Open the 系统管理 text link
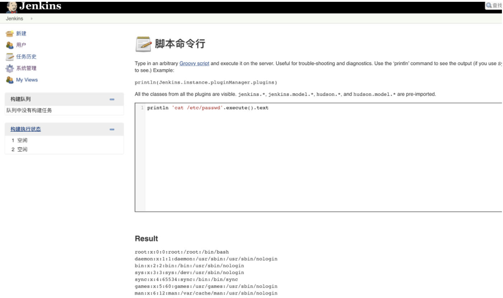Image resolution: width=503 pixels, height=298 pixels. tap(27, 68)
